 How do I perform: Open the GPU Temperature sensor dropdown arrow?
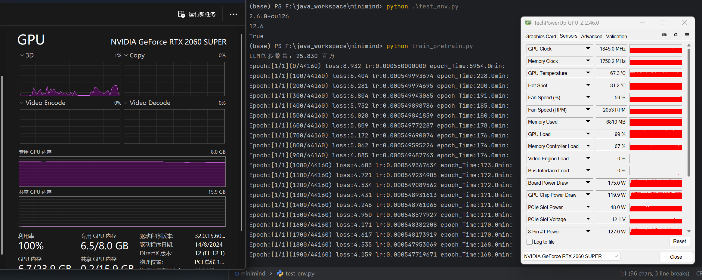(588, 73)
